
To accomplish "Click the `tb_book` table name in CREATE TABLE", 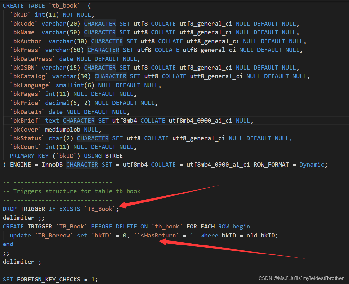I will click(x=64, y=6).
